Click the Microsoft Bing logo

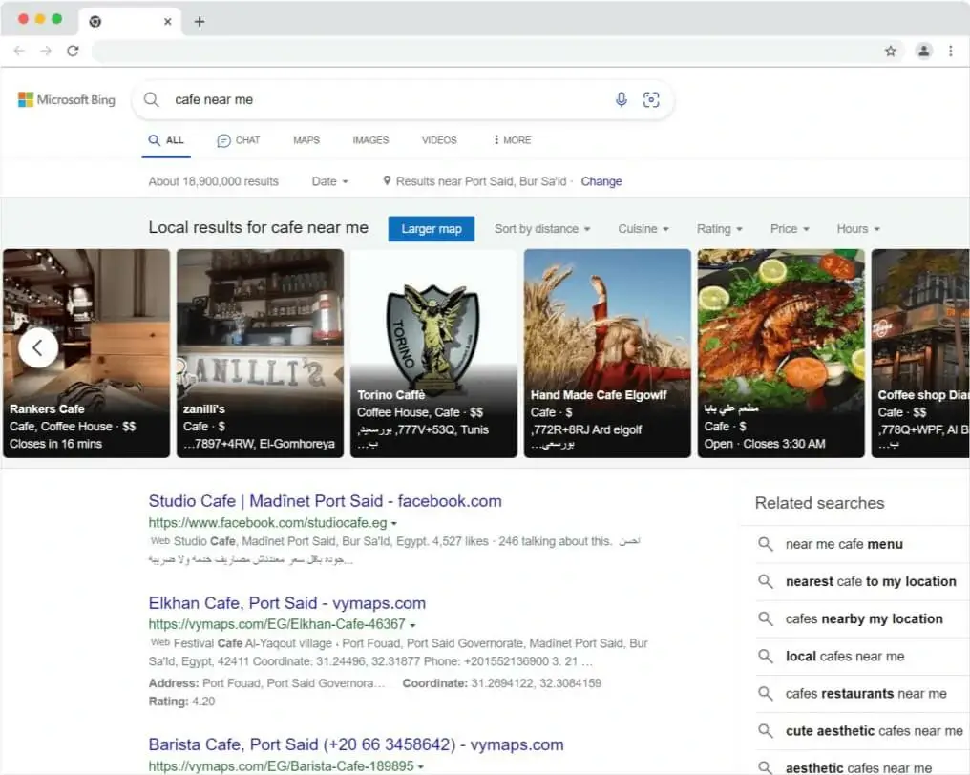[x=65, y=99]
